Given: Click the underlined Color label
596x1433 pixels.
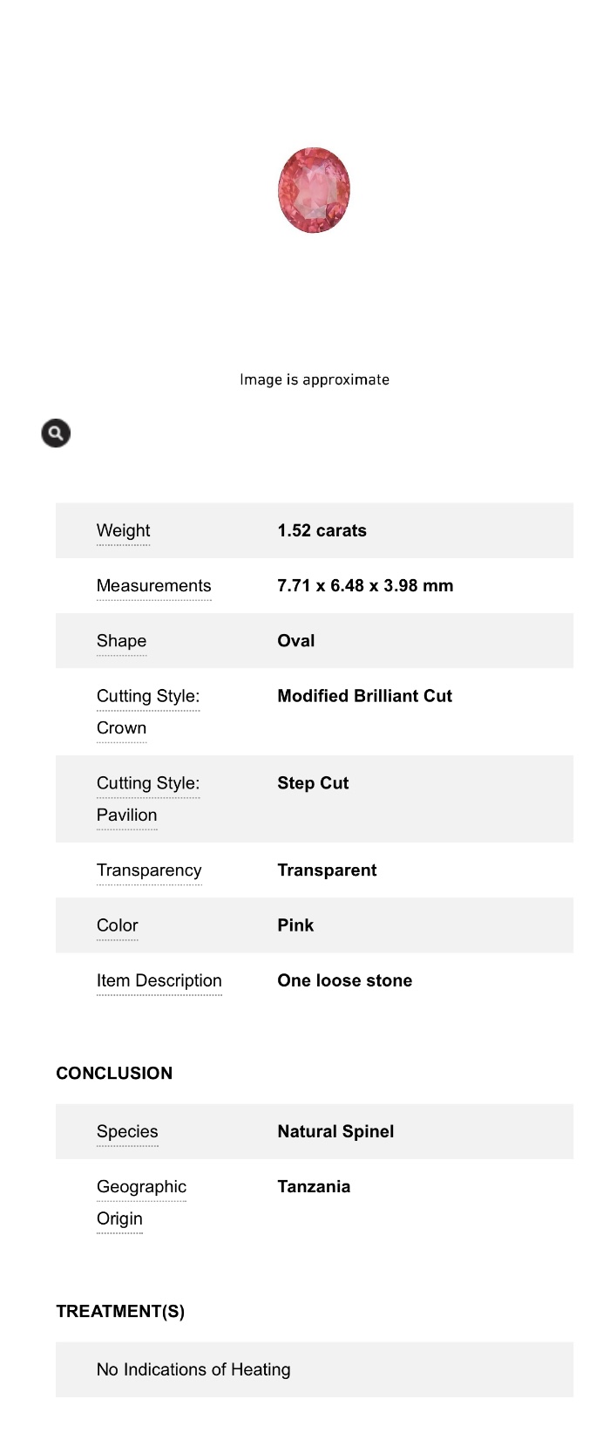Looking at the screenshot, I should [x=118, y=925].
